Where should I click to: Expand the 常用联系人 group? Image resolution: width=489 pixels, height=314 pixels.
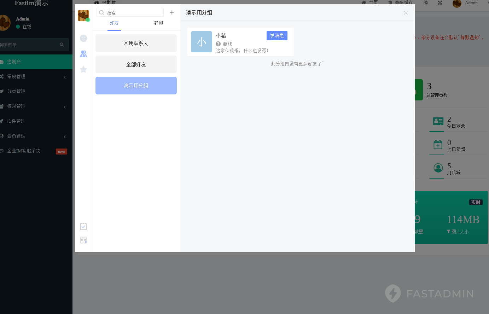click(136, 43)
